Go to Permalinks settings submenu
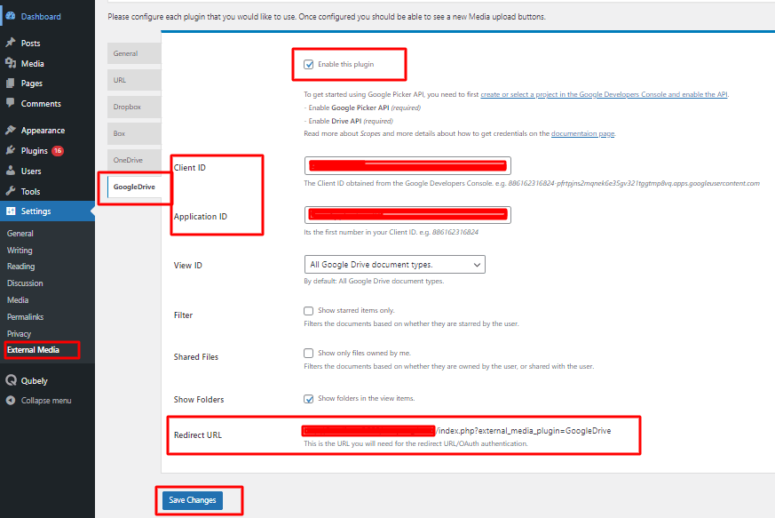This screenshot has height=518, width=775. coord(25,316)
